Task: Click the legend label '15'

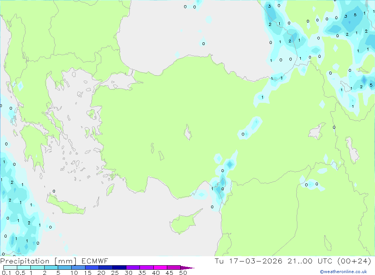Action: 88,273
